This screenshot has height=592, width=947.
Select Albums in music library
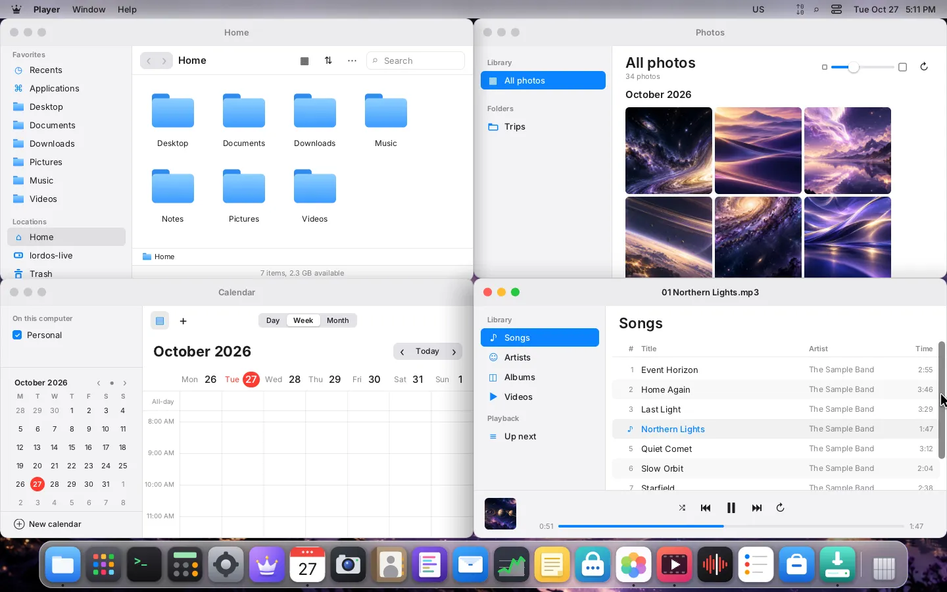540,378
